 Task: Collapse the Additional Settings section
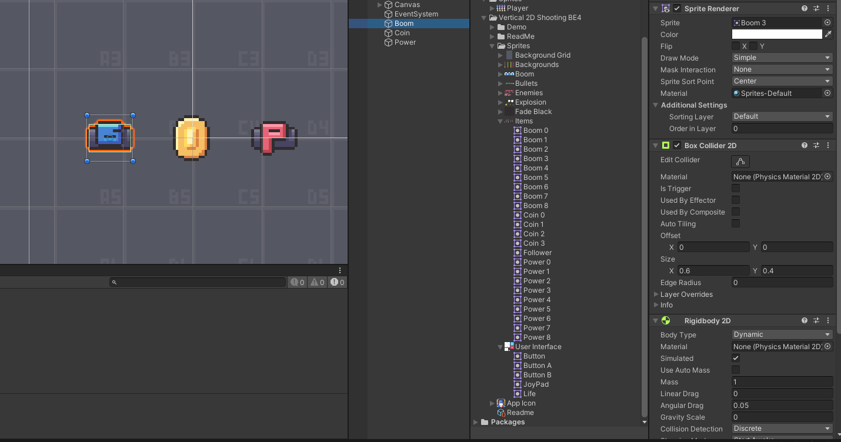[x=656, y=105]
